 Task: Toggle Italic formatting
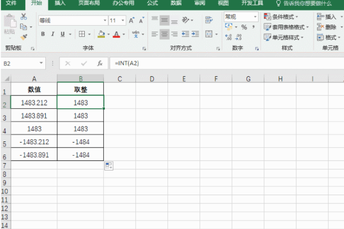53,34
